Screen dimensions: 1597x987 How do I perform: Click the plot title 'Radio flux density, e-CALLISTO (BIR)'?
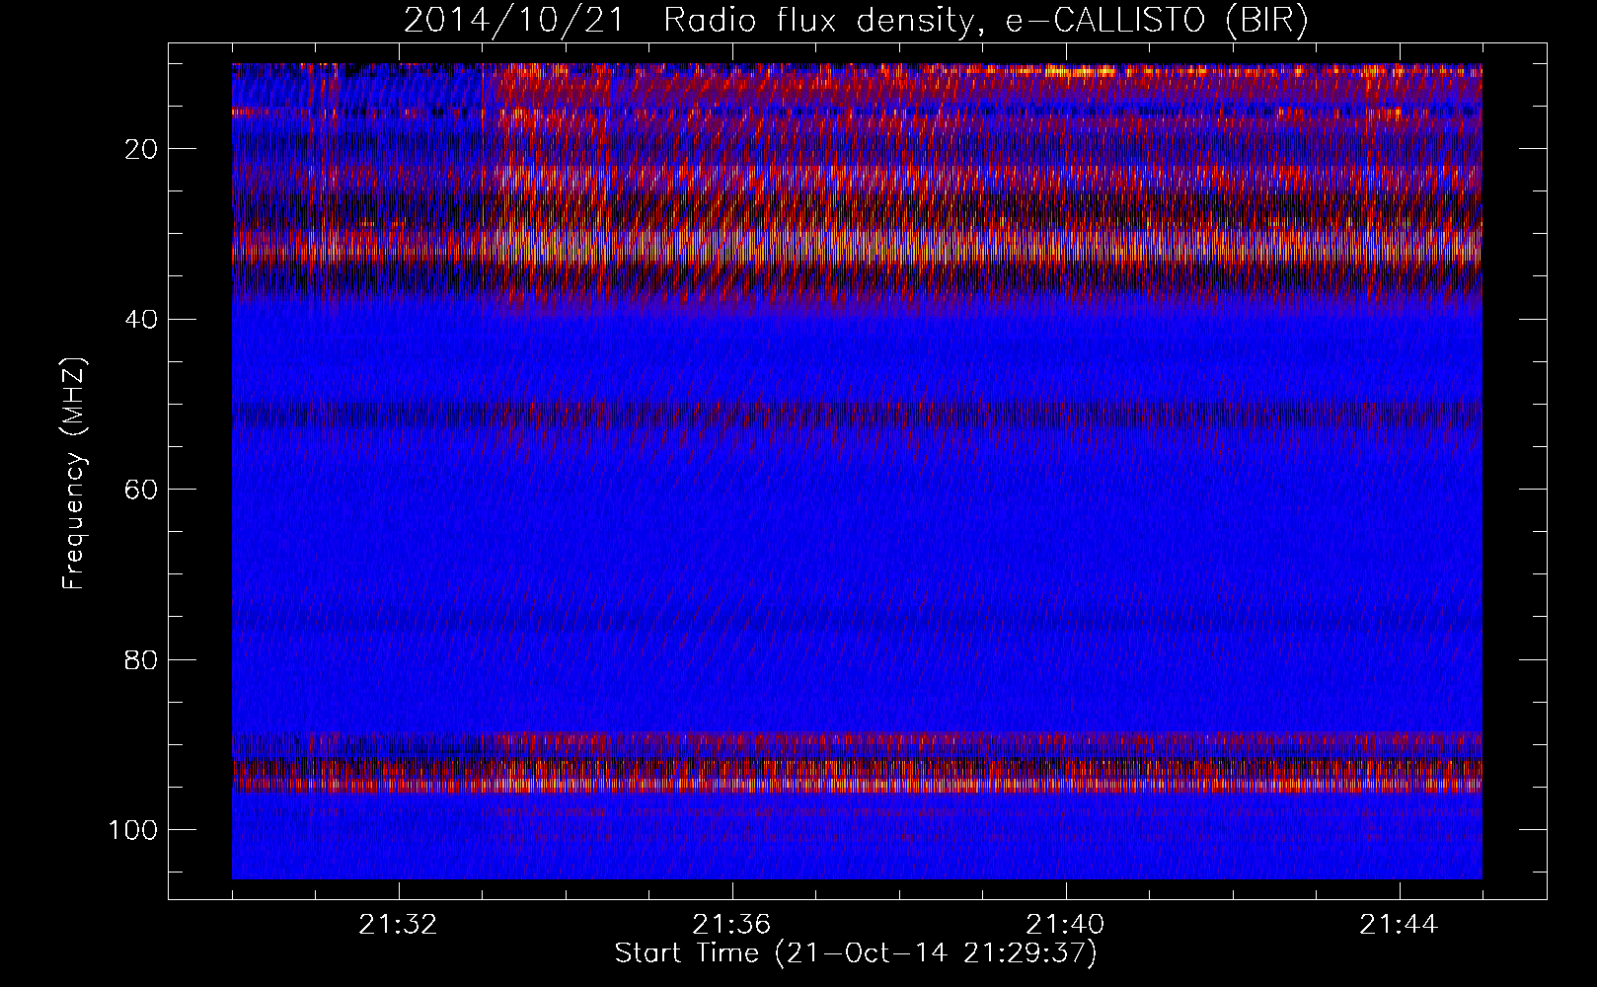pos(985,21)
